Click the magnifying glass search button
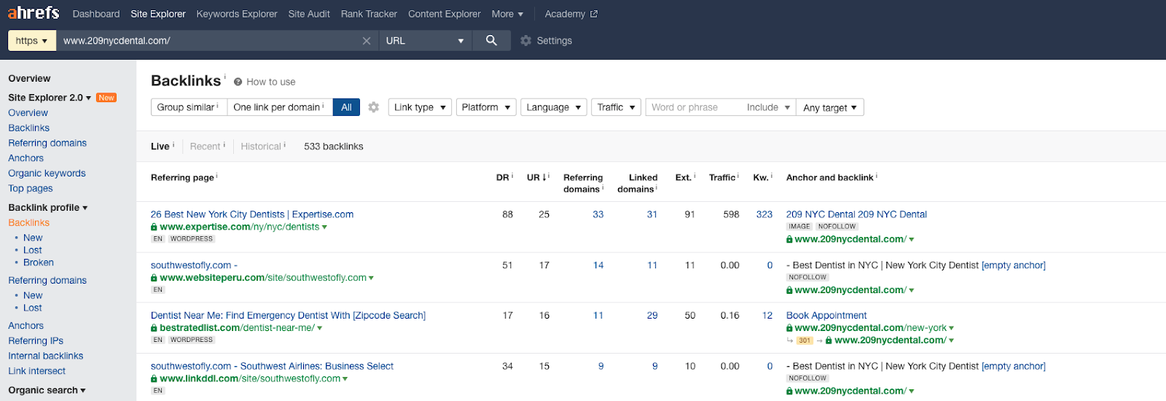Viewport: 1166px width, 401px height. 491,41
